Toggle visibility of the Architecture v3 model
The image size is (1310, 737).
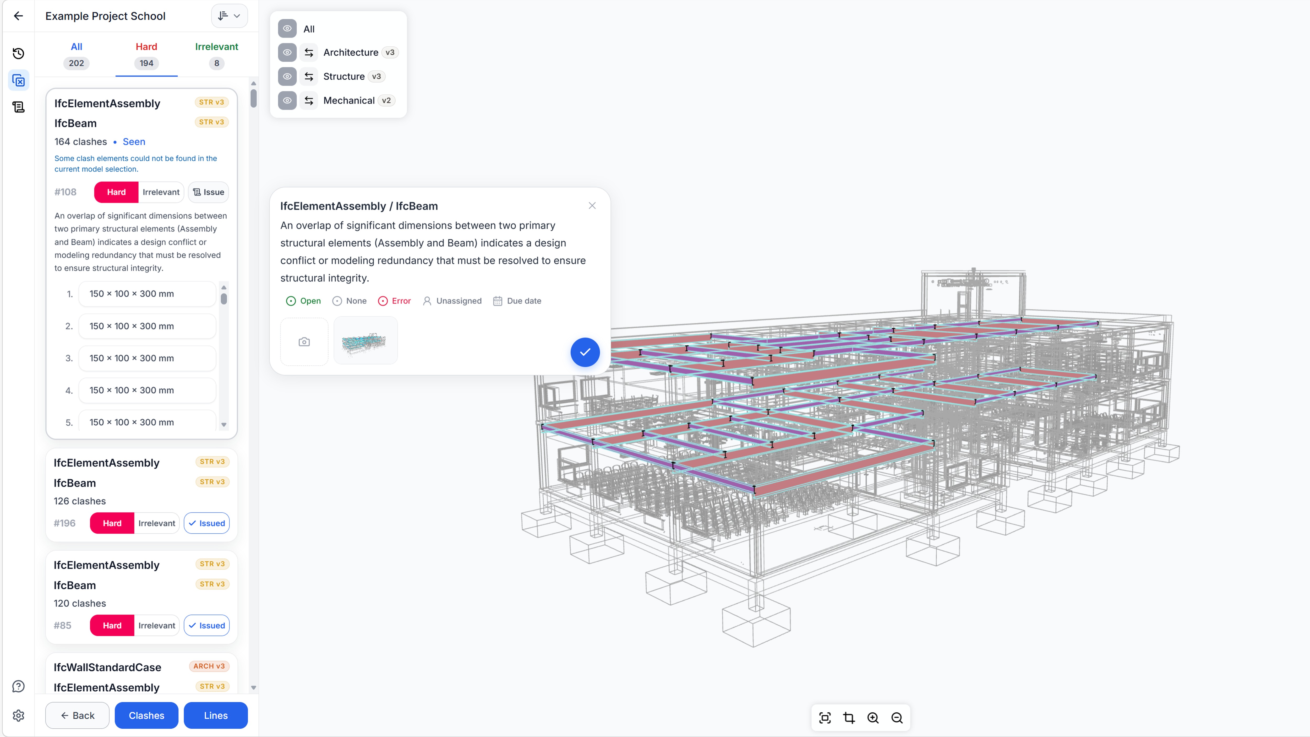tap(287, 52)
